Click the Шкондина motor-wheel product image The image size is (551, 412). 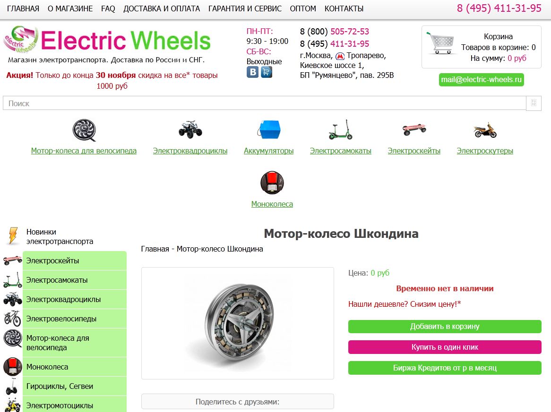coord(238,323)
